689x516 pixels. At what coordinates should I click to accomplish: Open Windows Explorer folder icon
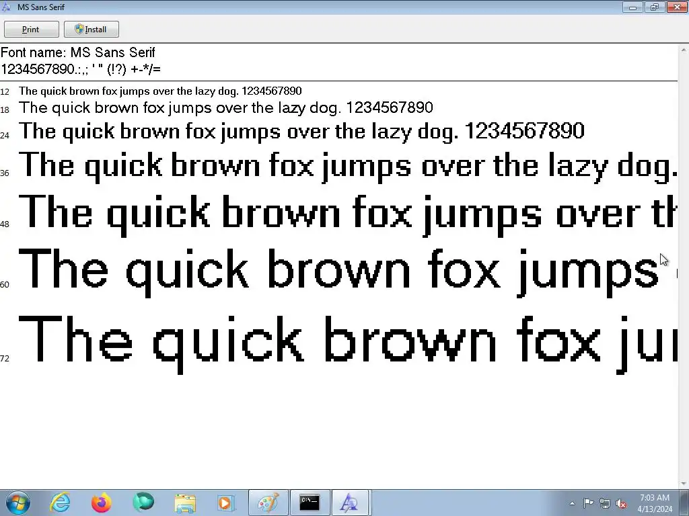(x=185, y=503)
